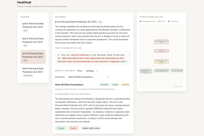This screenshot has height=136, width=204.
Task: Click the transitive badge on Note 08
Action: pos(104,85)
